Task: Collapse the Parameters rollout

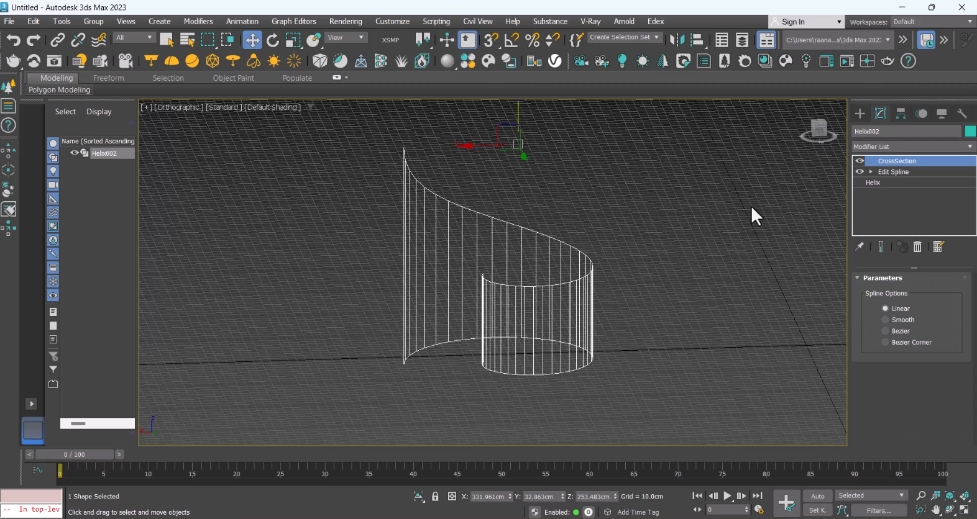Action: [x=858, y=278]
